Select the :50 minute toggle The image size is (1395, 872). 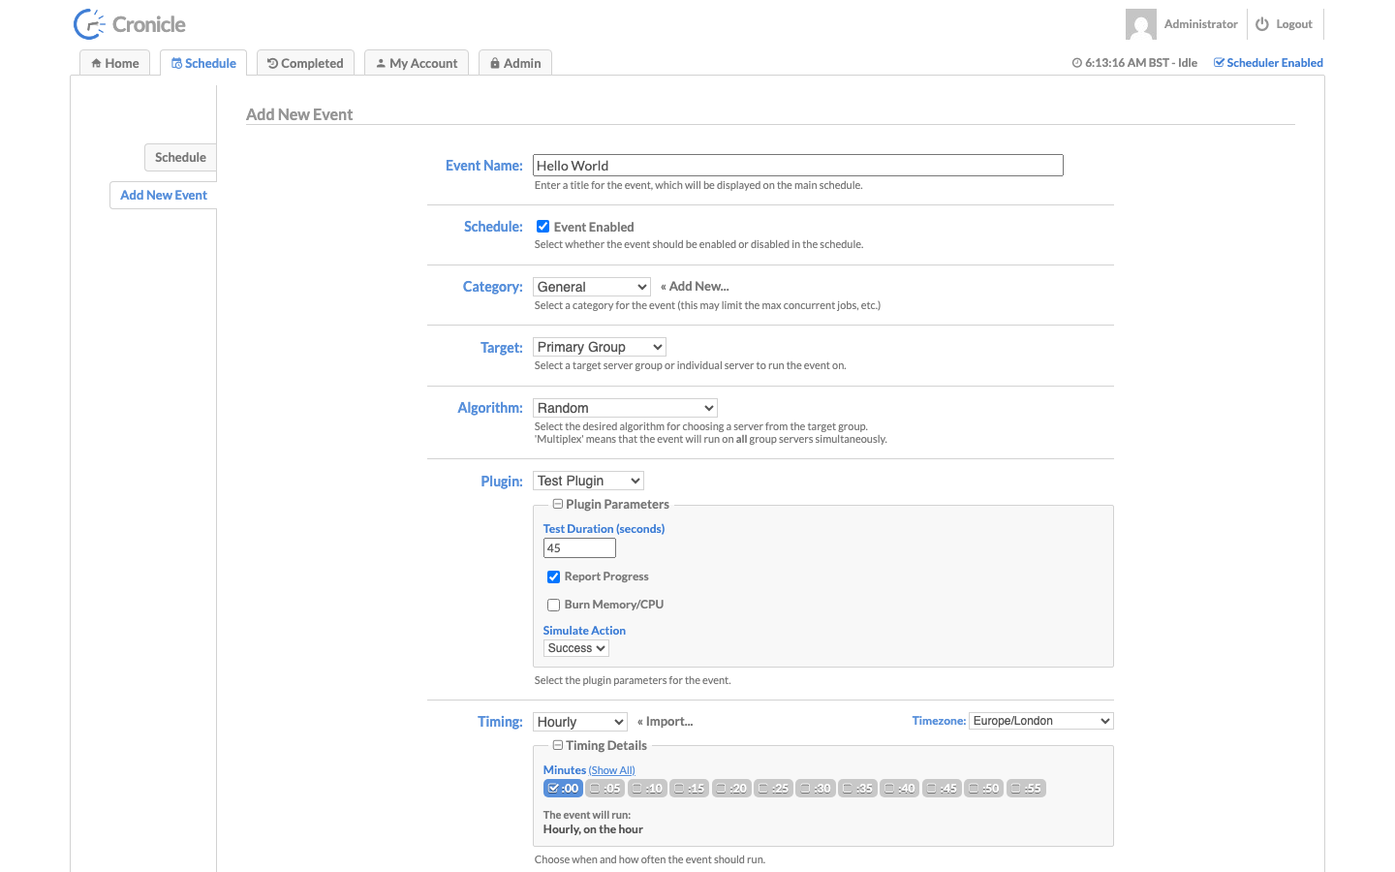(984, 789)
